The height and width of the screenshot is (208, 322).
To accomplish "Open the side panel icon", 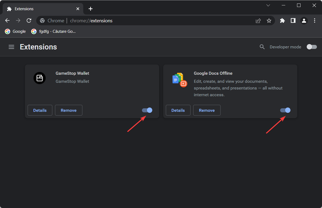I will (x=293, y=20).
